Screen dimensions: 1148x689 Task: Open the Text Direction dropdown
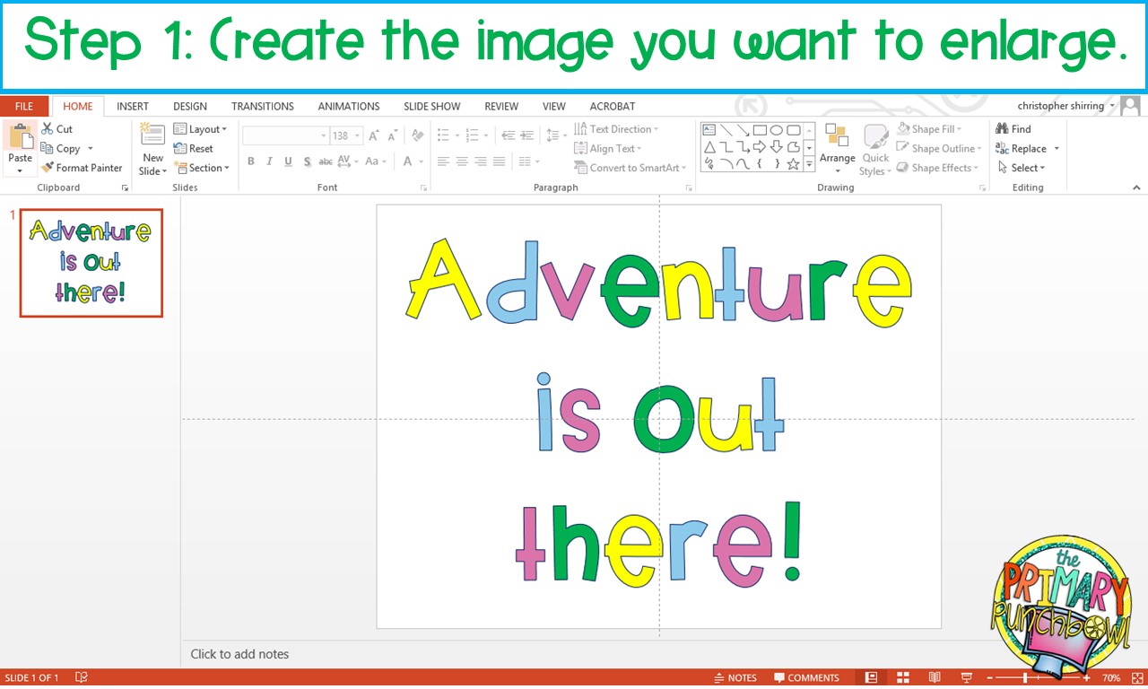[x=616, y=129]
